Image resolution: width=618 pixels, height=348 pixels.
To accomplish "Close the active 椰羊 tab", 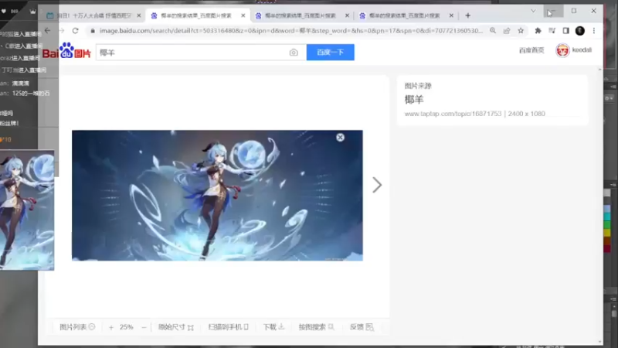I will point(243,15).
